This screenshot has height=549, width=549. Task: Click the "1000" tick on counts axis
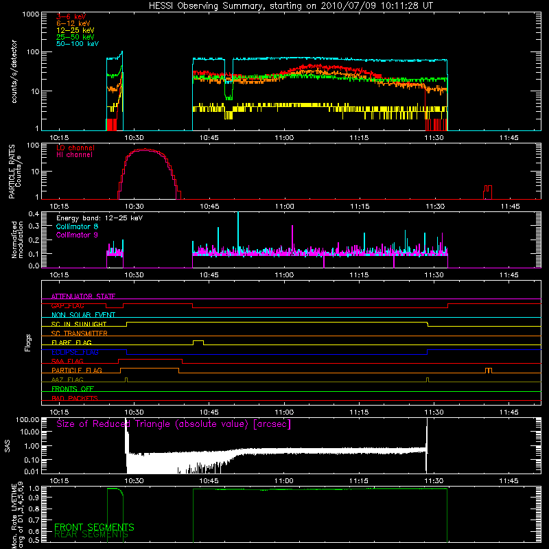point(31,14)
